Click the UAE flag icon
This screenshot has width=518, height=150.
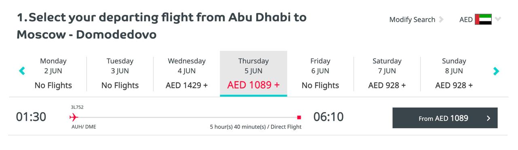point(483,19)
